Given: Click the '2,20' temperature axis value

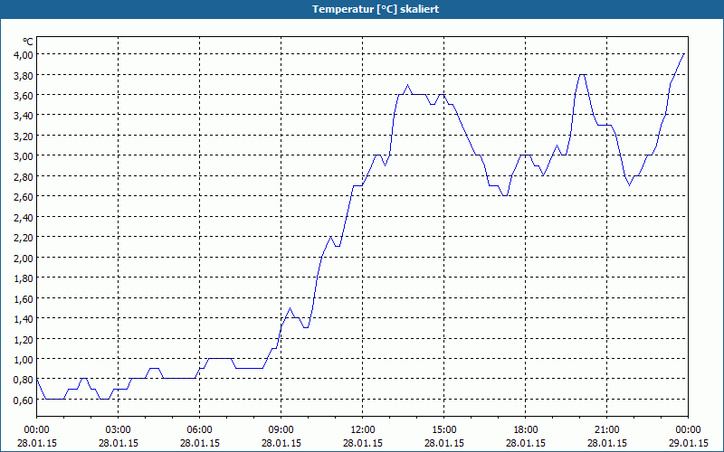Looking at the screenshot, I should (24, 237).
